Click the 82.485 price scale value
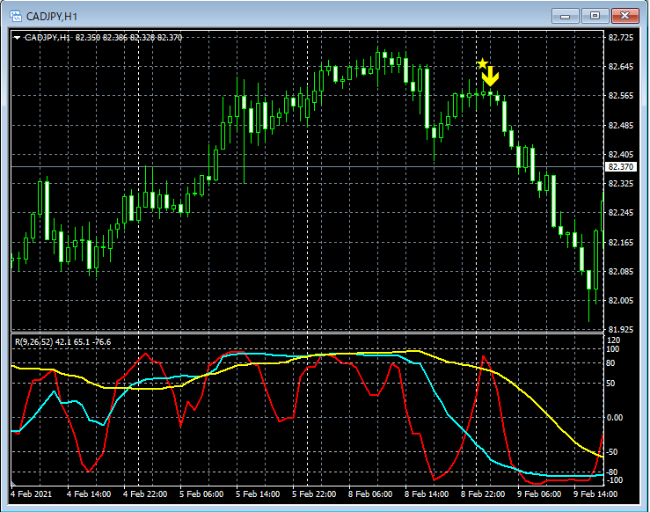 [x=621, y=125]
